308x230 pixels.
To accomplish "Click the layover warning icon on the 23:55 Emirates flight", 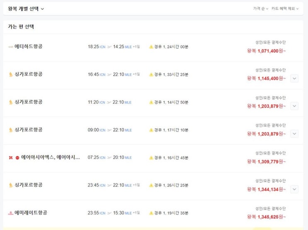I will coord(151,213).
